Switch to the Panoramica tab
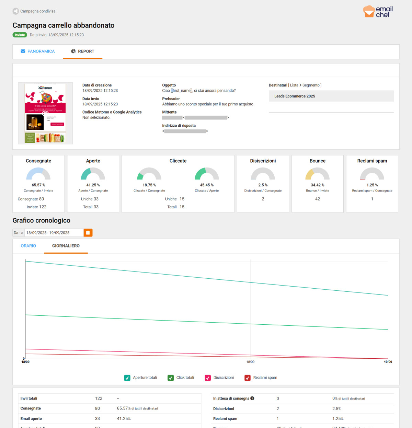 click(38, 51)
